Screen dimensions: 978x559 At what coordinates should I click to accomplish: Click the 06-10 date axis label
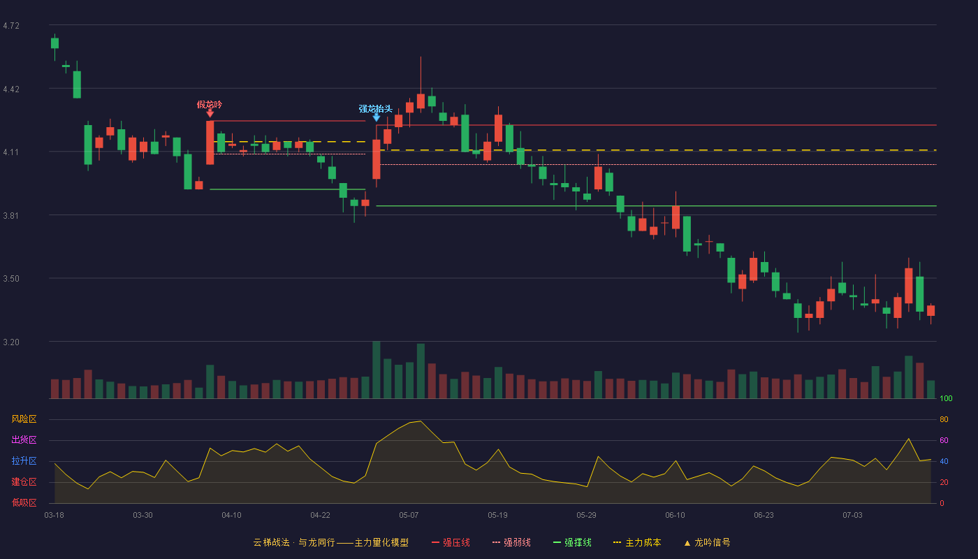[x=675, y=515]
